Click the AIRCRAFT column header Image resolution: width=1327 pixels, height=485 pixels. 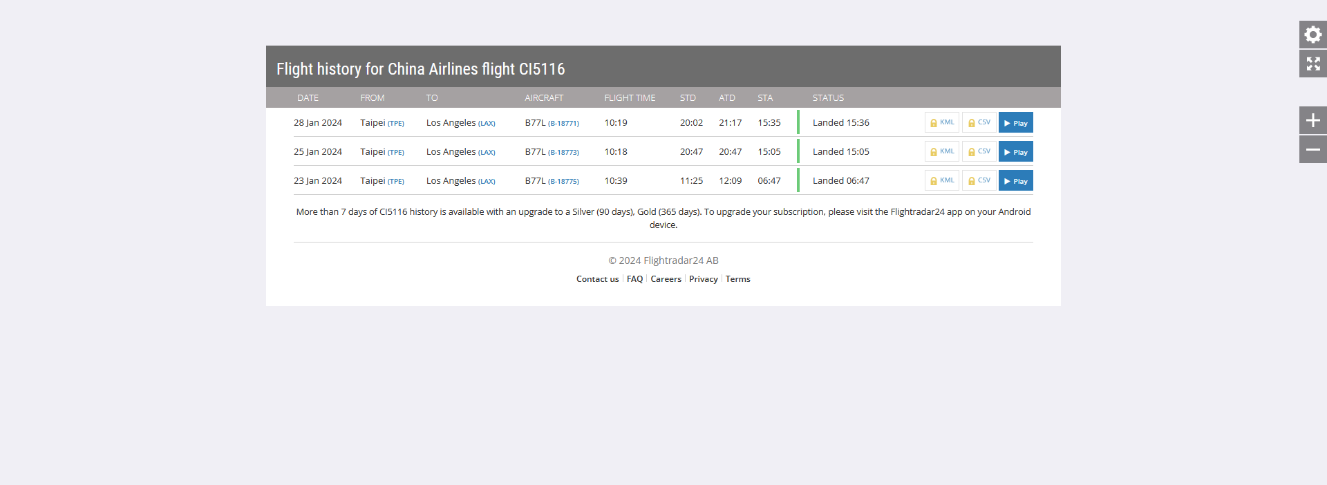[x=544, y=98]
